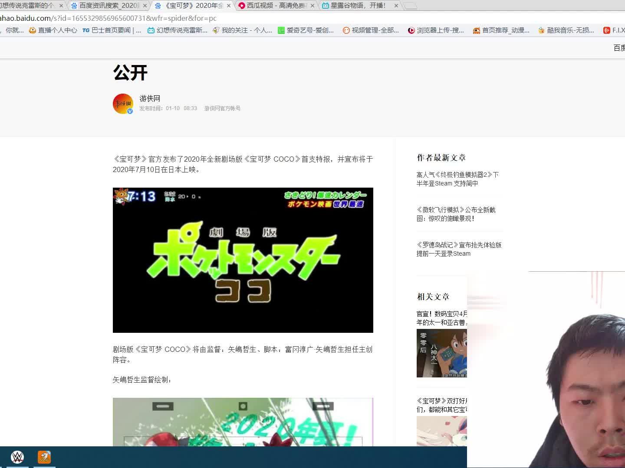Click the 视频管理 orange favicon
The width and height of the screenshot is (625, 468).
pyautogui.click(x=346, y=30)
